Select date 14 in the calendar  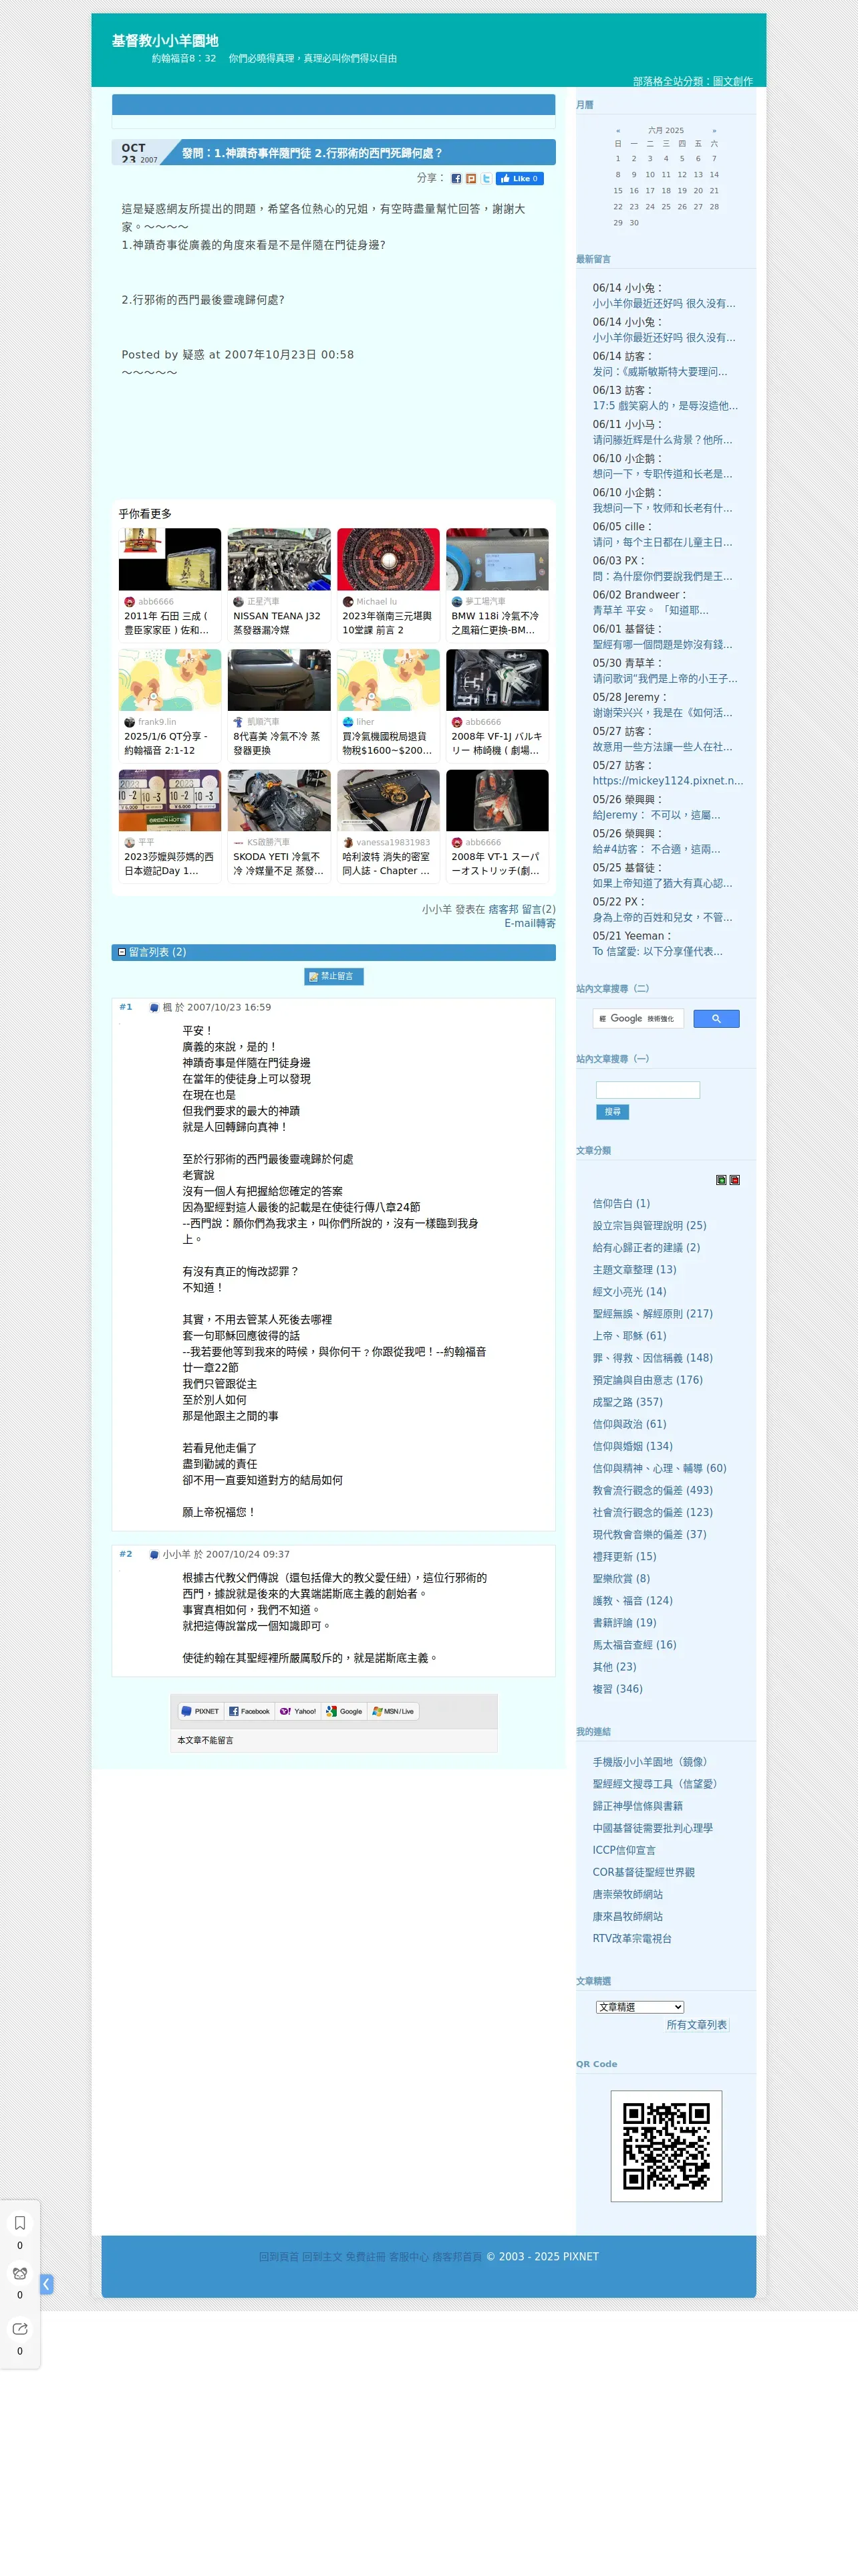point(714,174)
